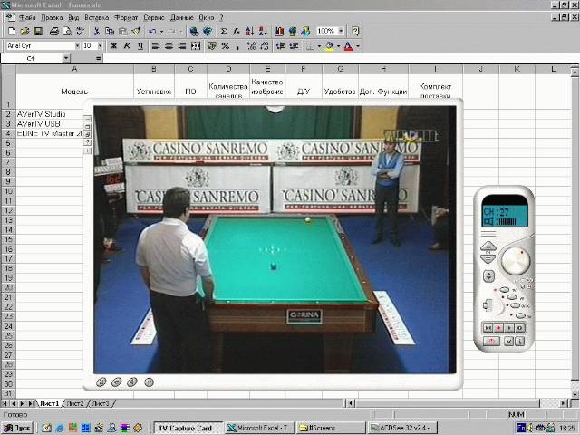This screenshot has height=435, width=580.
Task: Click the Undo arrow icon
Action: pos(152,32)
